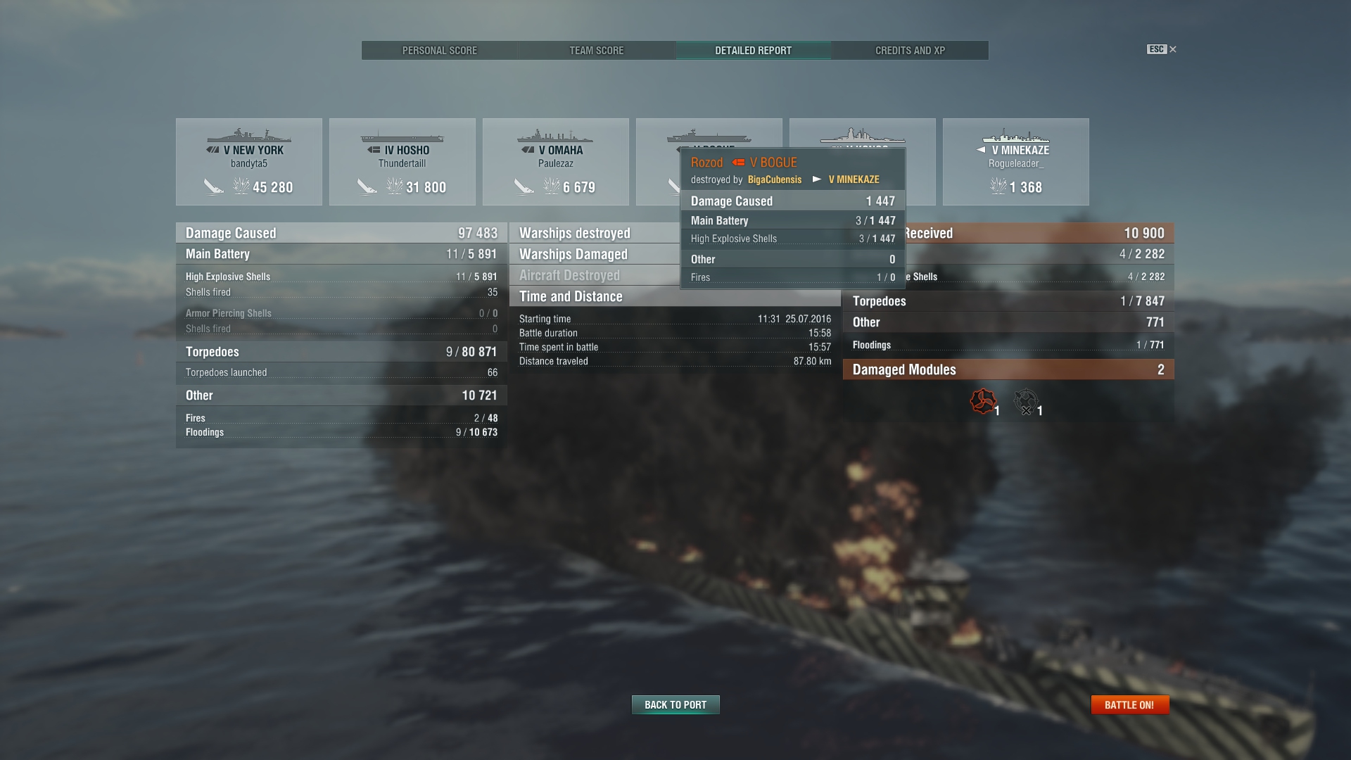
Task: Select the Minekaze destroyer silhouette icon
Action: tap(1016, 136)
